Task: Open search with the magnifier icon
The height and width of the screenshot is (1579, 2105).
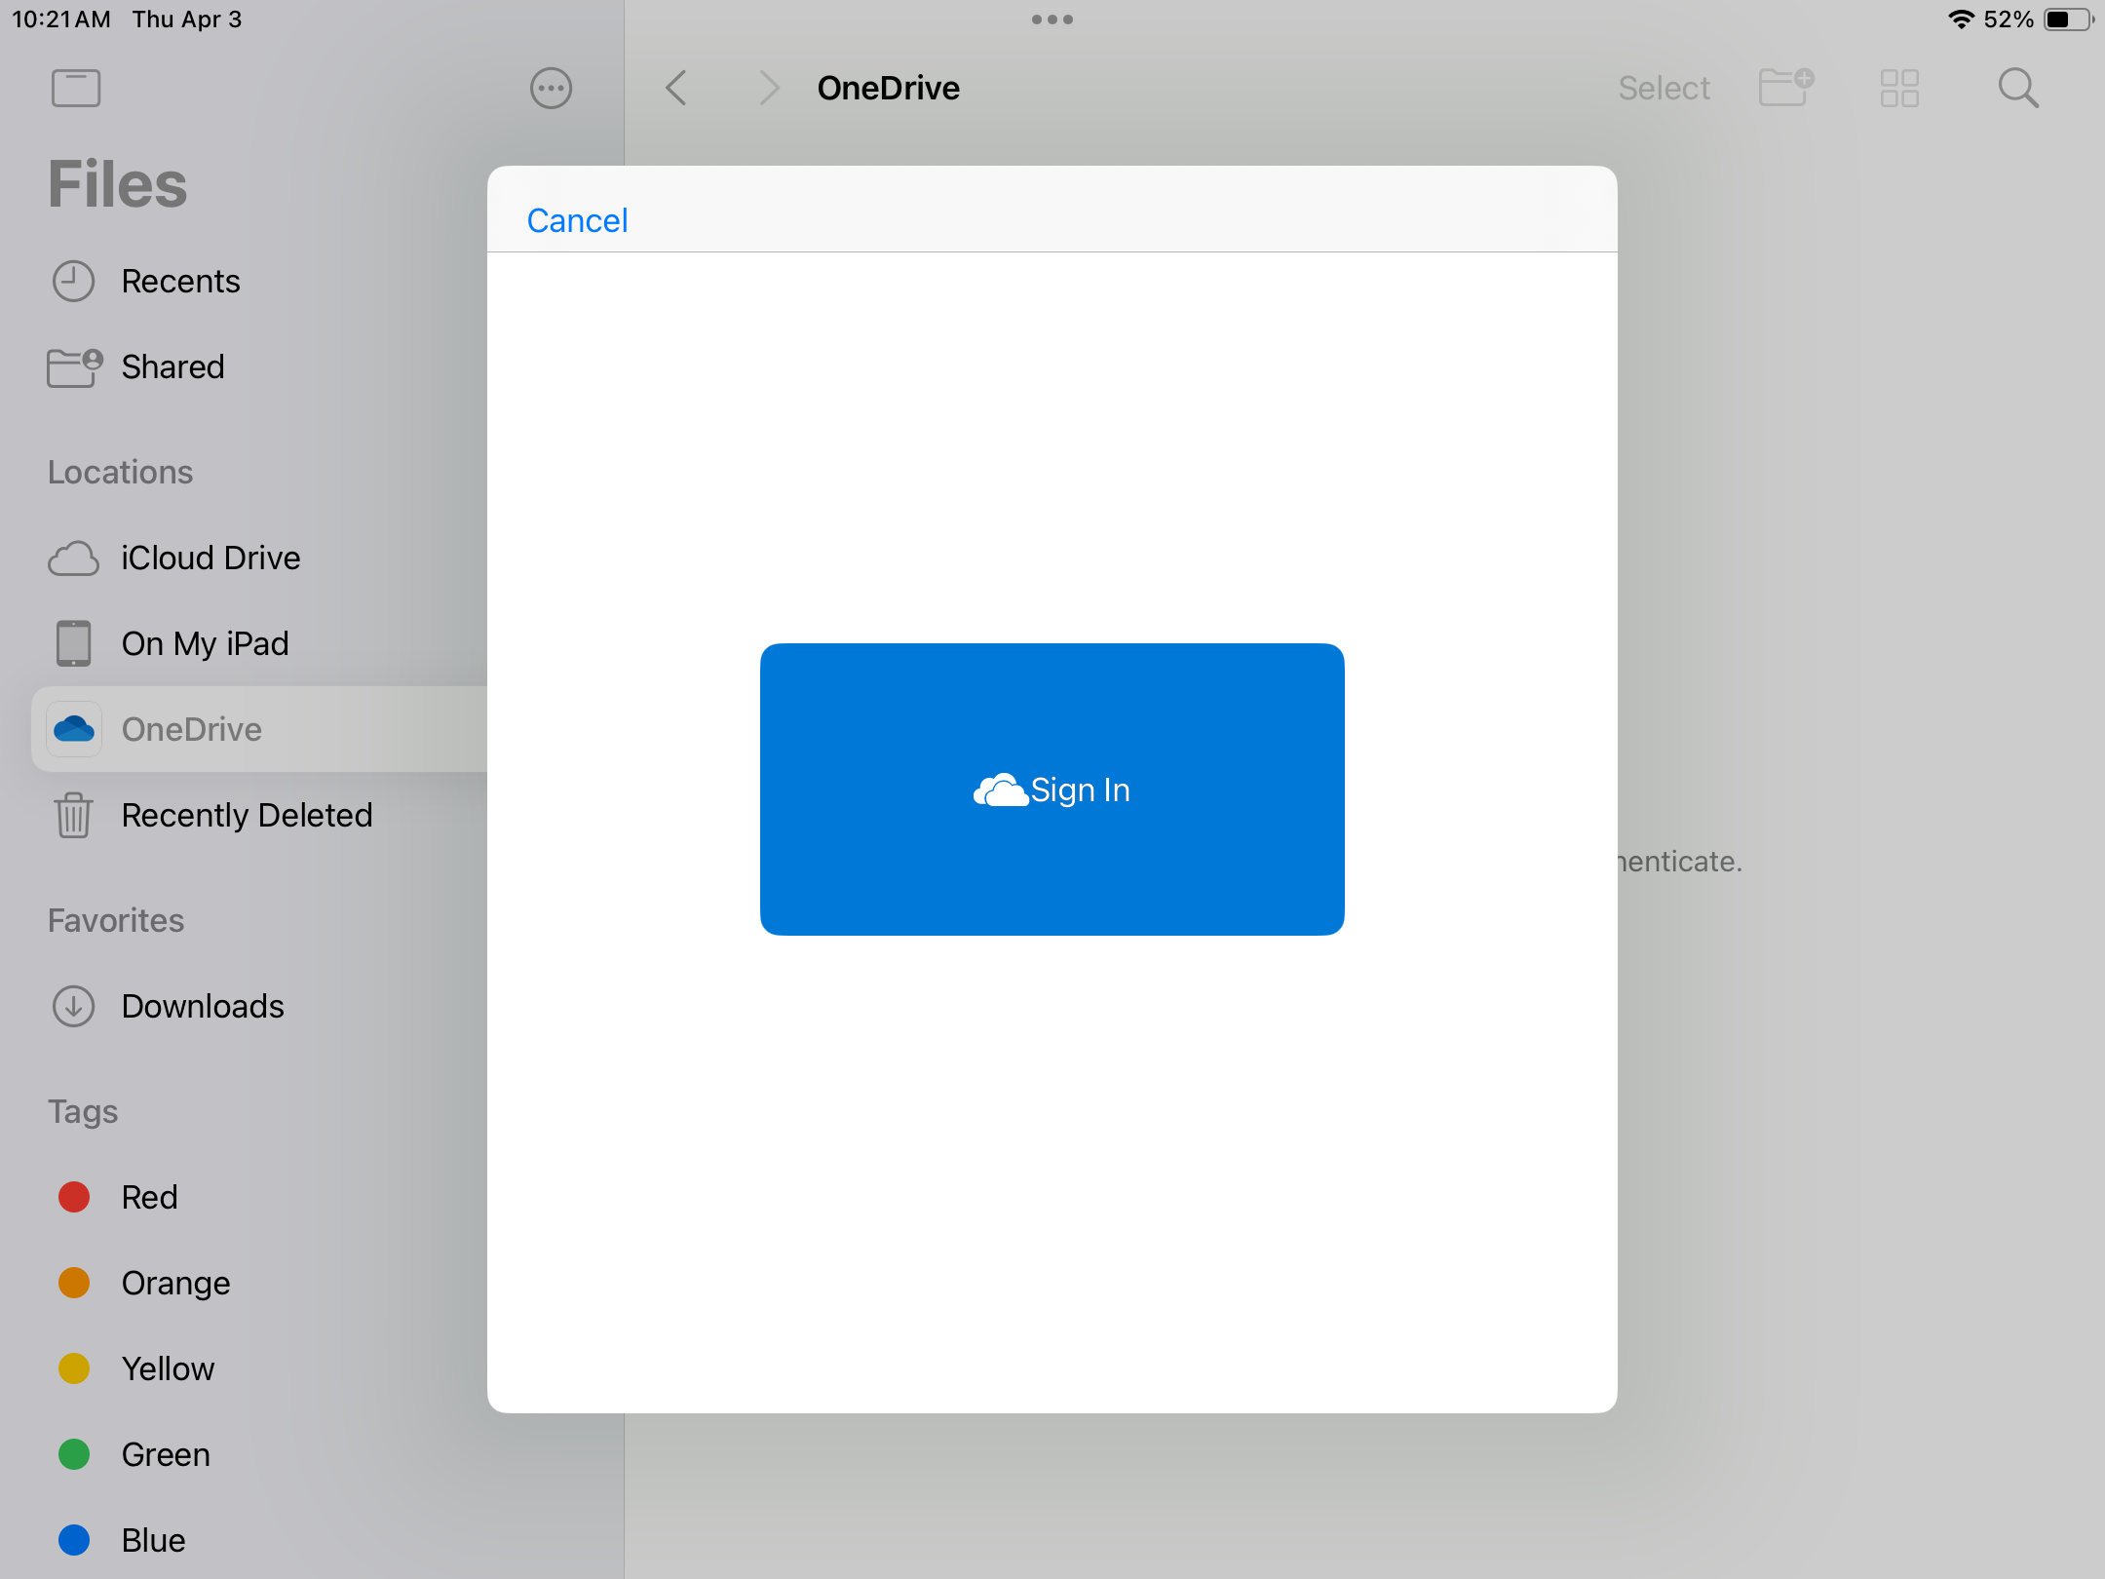Action: coord(2018,88)
